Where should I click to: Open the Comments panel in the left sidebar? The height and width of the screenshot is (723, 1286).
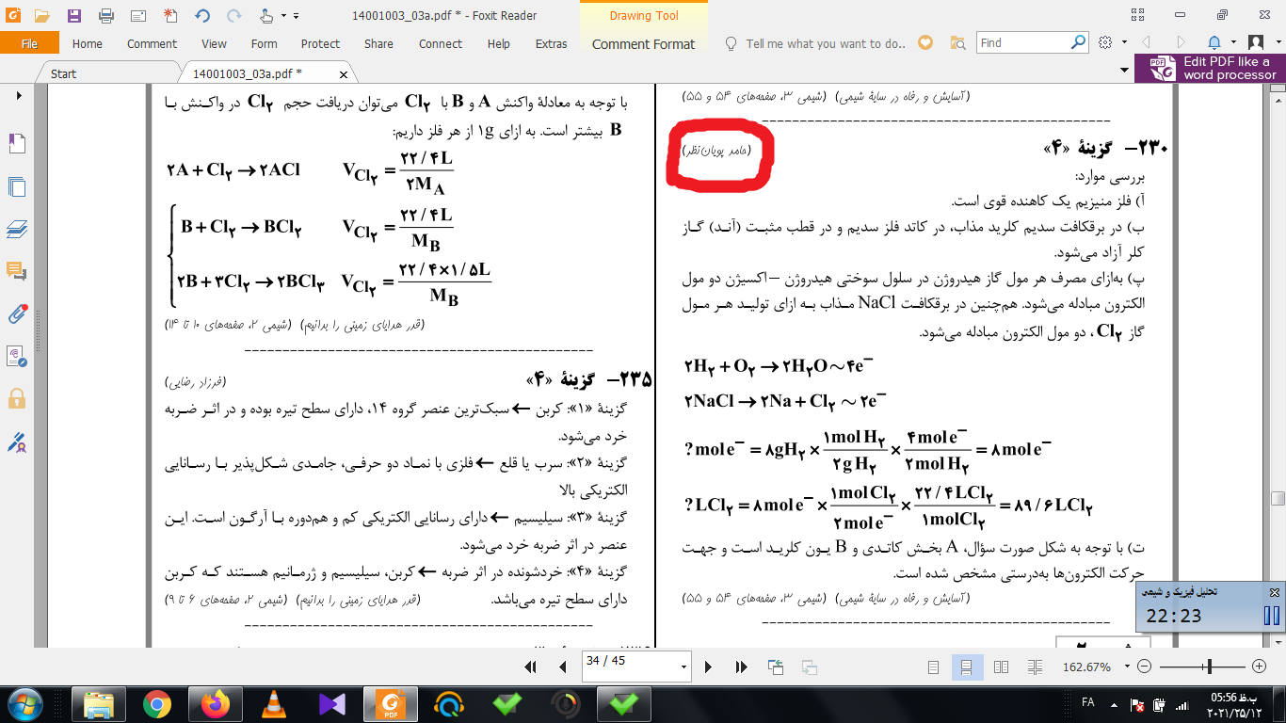click(16, 271)
